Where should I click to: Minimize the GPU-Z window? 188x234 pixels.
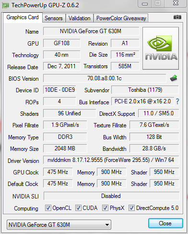pos(145,3)
